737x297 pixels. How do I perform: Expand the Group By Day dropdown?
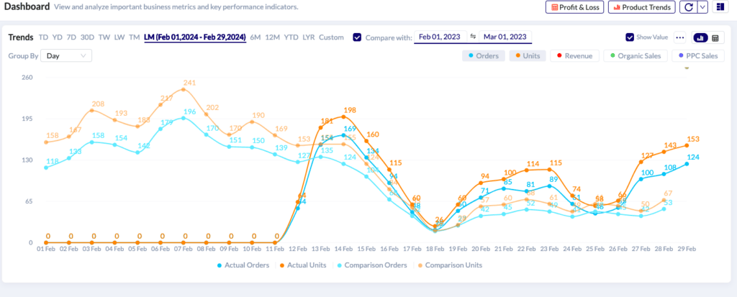(65, 55)
